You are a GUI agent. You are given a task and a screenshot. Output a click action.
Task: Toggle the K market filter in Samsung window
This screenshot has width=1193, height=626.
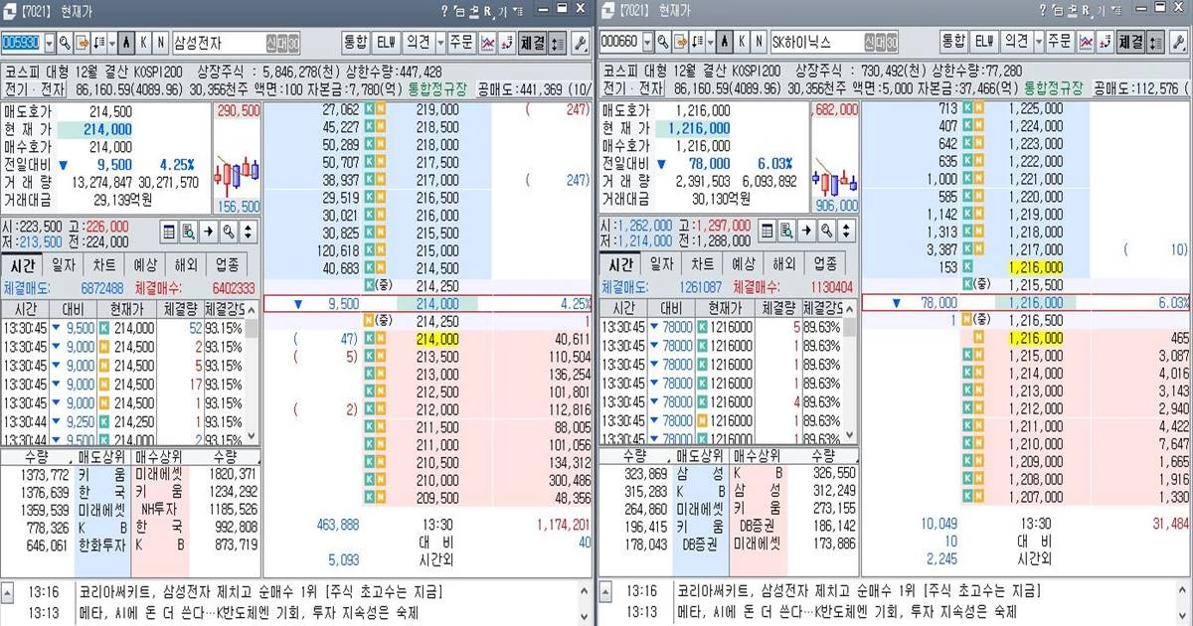pyautogui.click(x=143, y=43)
